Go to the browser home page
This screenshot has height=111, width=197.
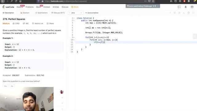click(20, 1)
